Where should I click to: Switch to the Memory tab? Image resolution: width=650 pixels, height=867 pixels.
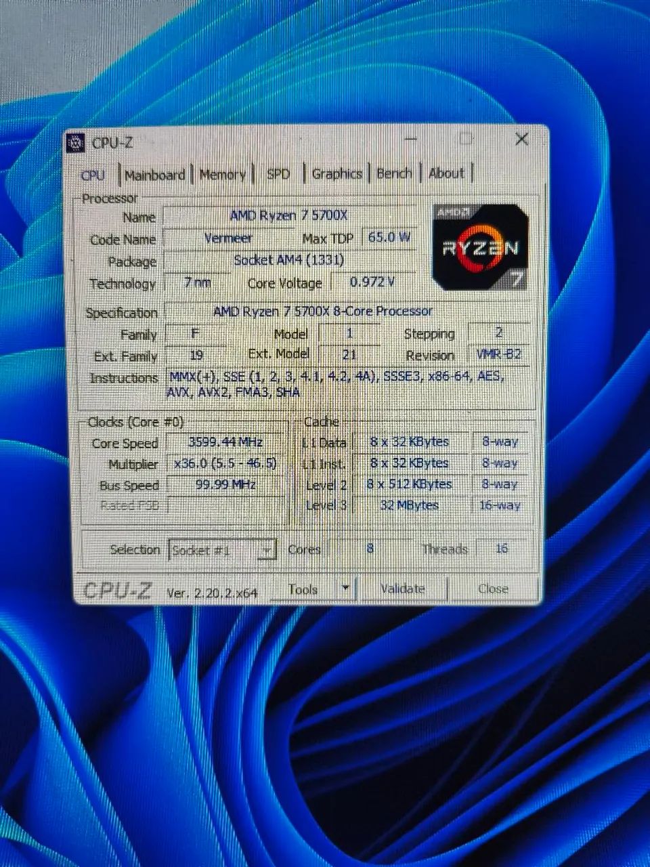pyautogui.click(x=222, y=174)
